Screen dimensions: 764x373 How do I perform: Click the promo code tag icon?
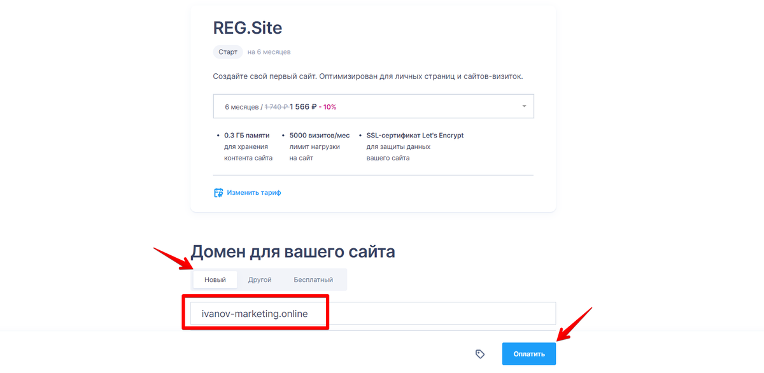pos(480,354)
